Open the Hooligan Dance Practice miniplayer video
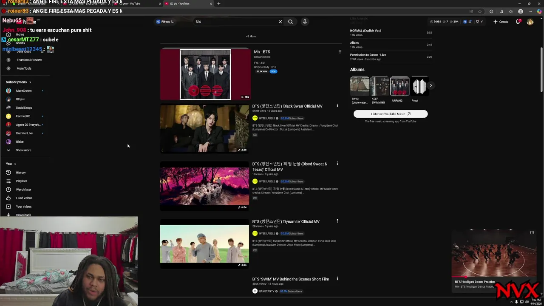 click(x=494, y=253)
